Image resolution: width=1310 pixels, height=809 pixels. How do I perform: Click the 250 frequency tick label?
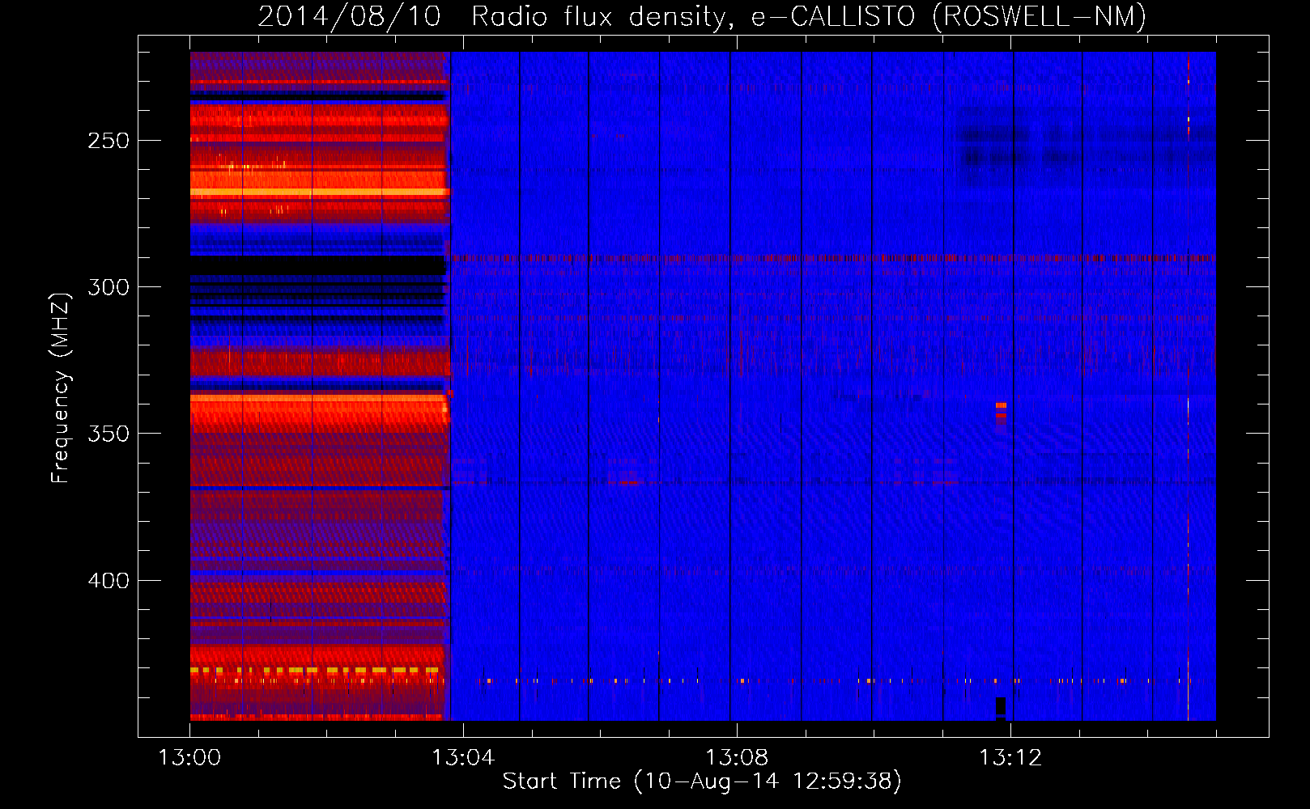[108, 141]
